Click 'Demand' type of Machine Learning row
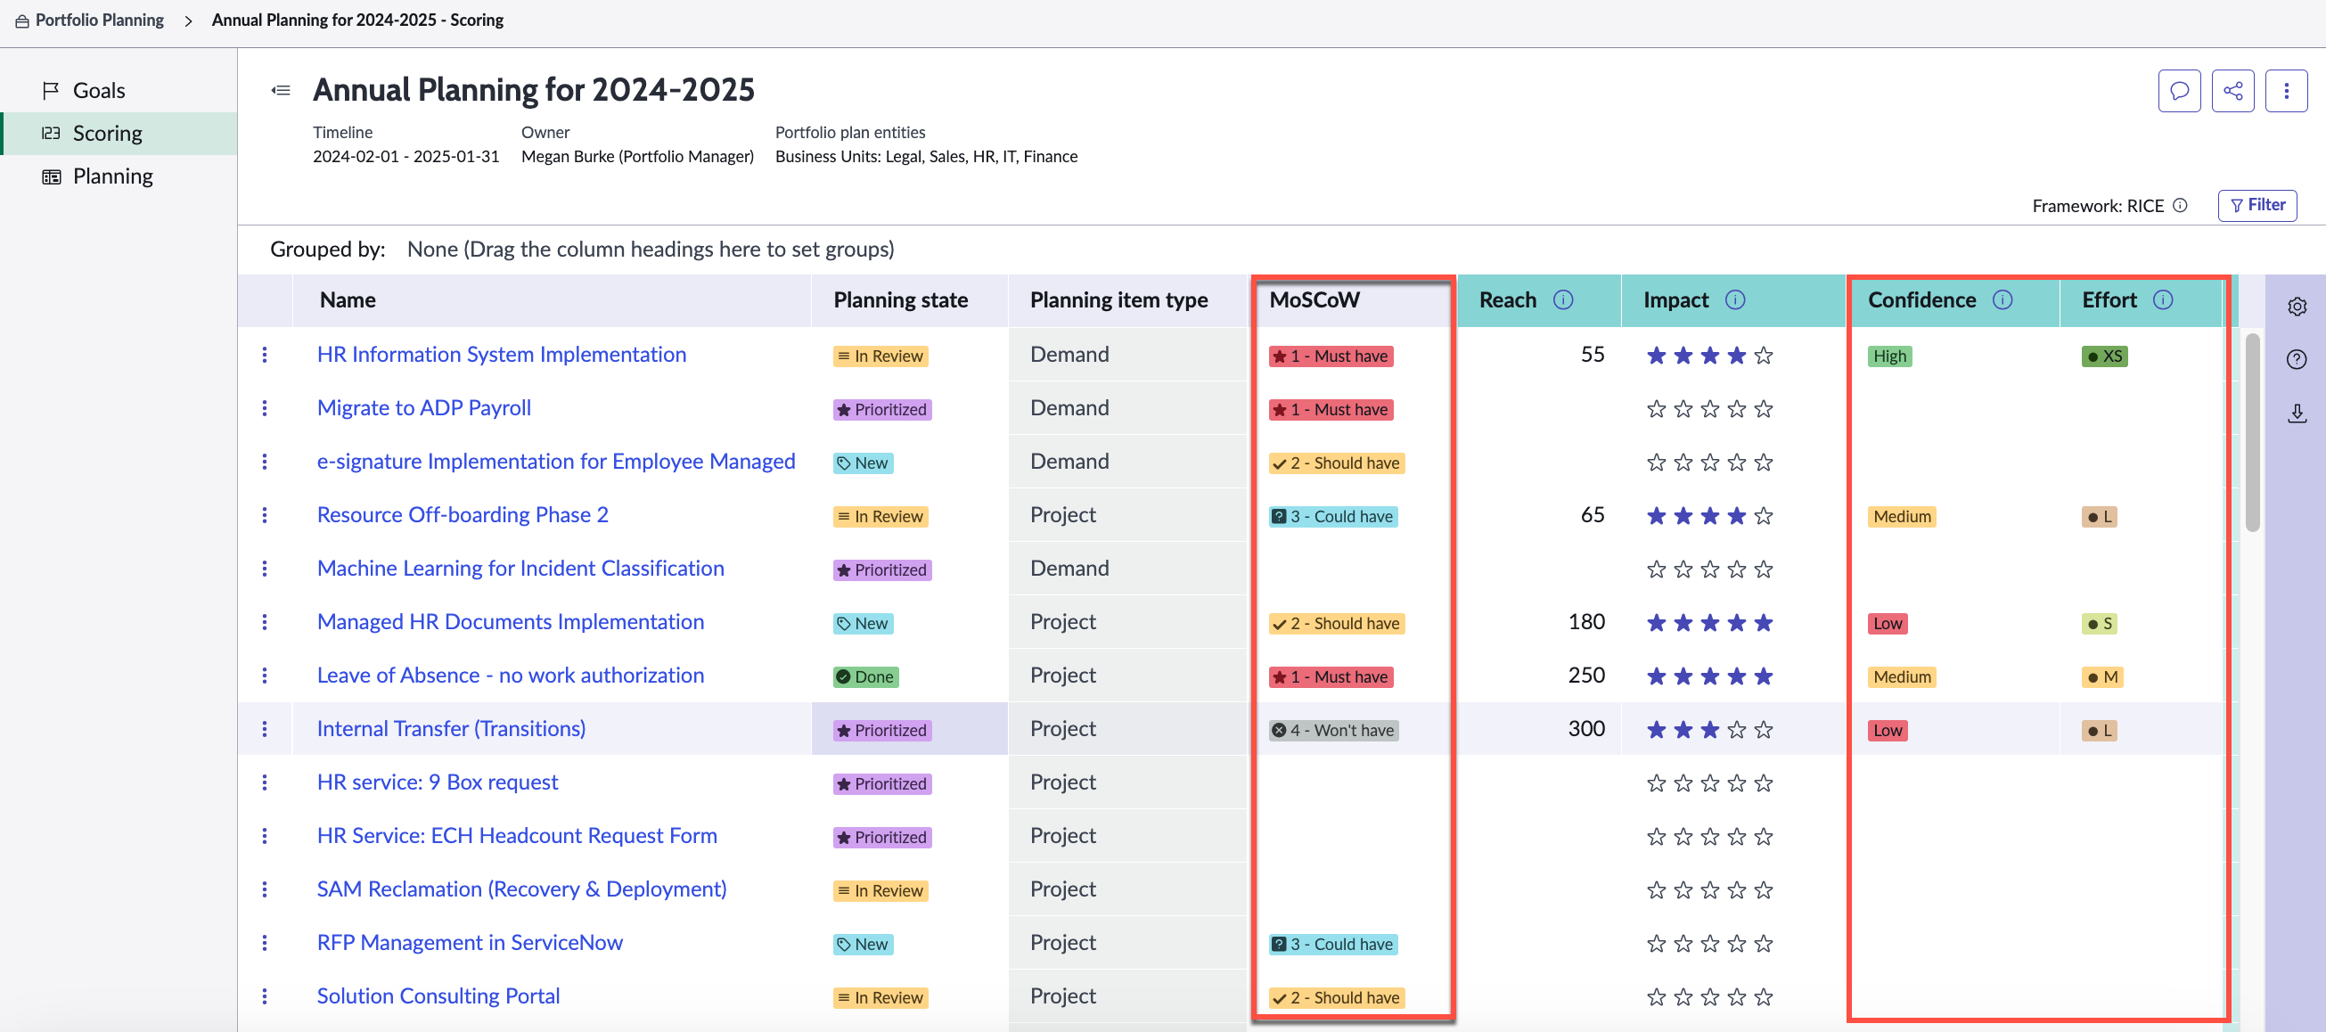Viewport: 2326px width, 1032px height. coord(1069,569)
